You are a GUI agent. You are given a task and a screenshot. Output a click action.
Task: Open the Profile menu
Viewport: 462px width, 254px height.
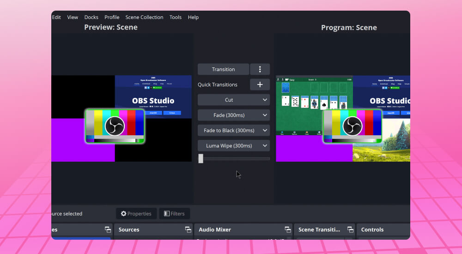coord(112,18)
